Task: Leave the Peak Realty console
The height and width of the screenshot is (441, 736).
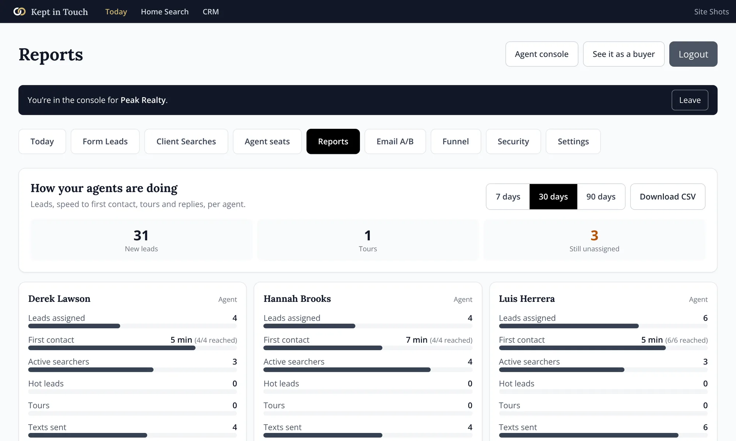Action: pos(690,100)
